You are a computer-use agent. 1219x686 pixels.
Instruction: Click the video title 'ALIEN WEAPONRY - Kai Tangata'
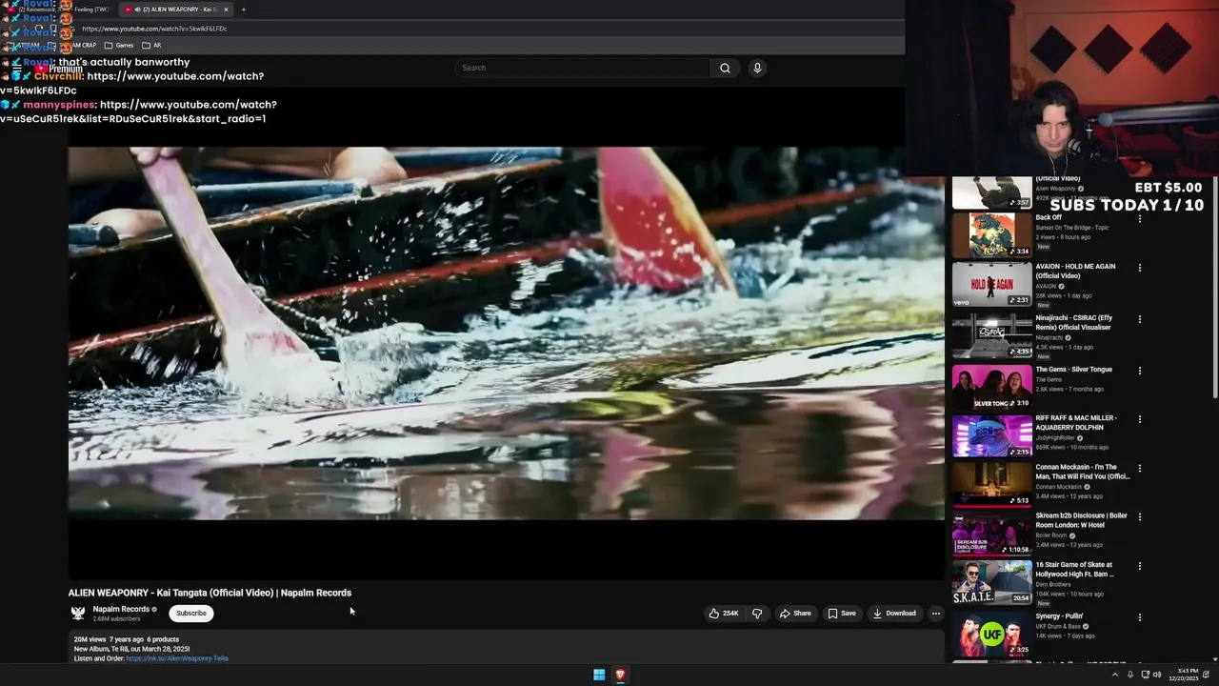point(210,593)
